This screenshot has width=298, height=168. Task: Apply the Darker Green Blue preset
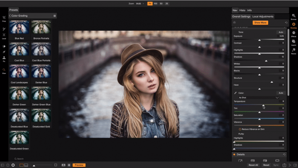click(x=41, y=96)
